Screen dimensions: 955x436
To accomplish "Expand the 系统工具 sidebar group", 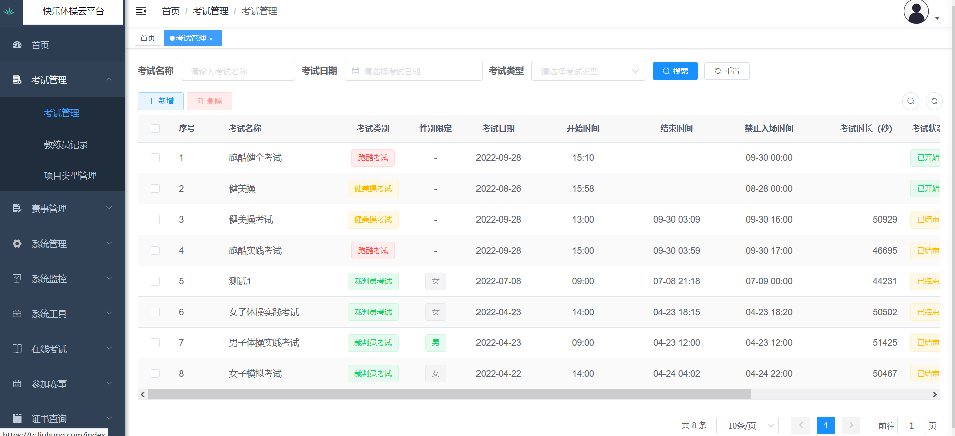I will click(x=109, y=313).
